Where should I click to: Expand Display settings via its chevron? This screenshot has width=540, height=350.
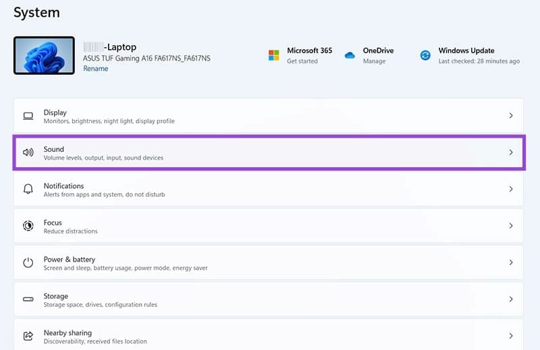[511, 116]
